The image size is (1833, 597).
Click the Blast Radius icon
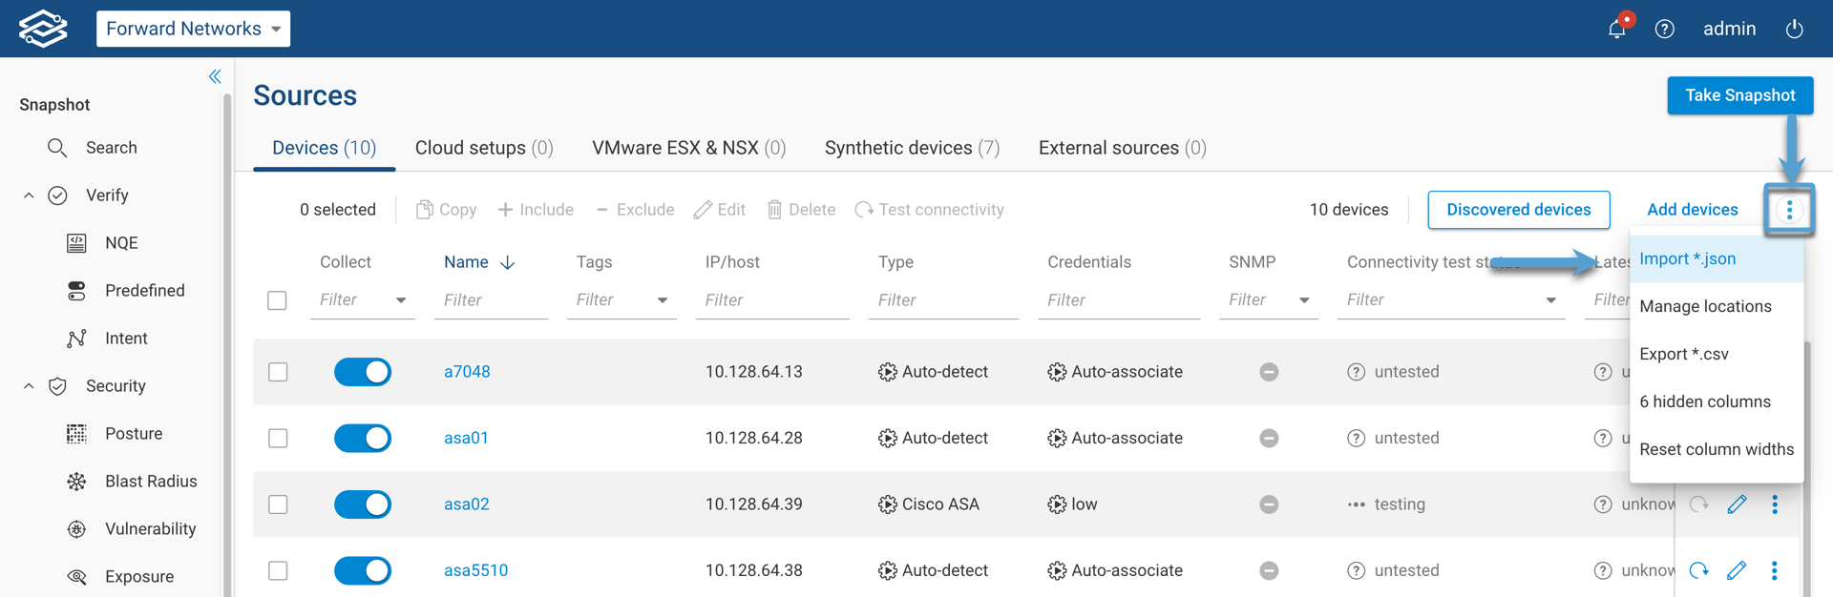point(76,482)
